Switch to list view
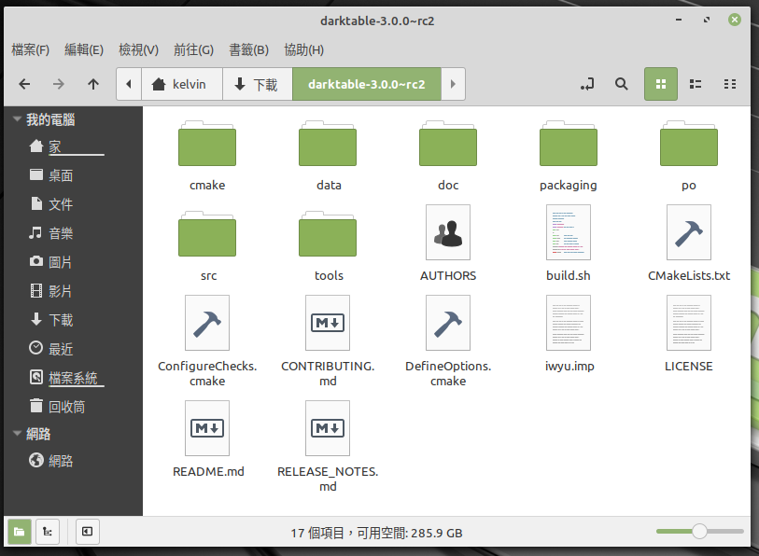This screenshot has height=556, width=759. click(x=695, y=84)
